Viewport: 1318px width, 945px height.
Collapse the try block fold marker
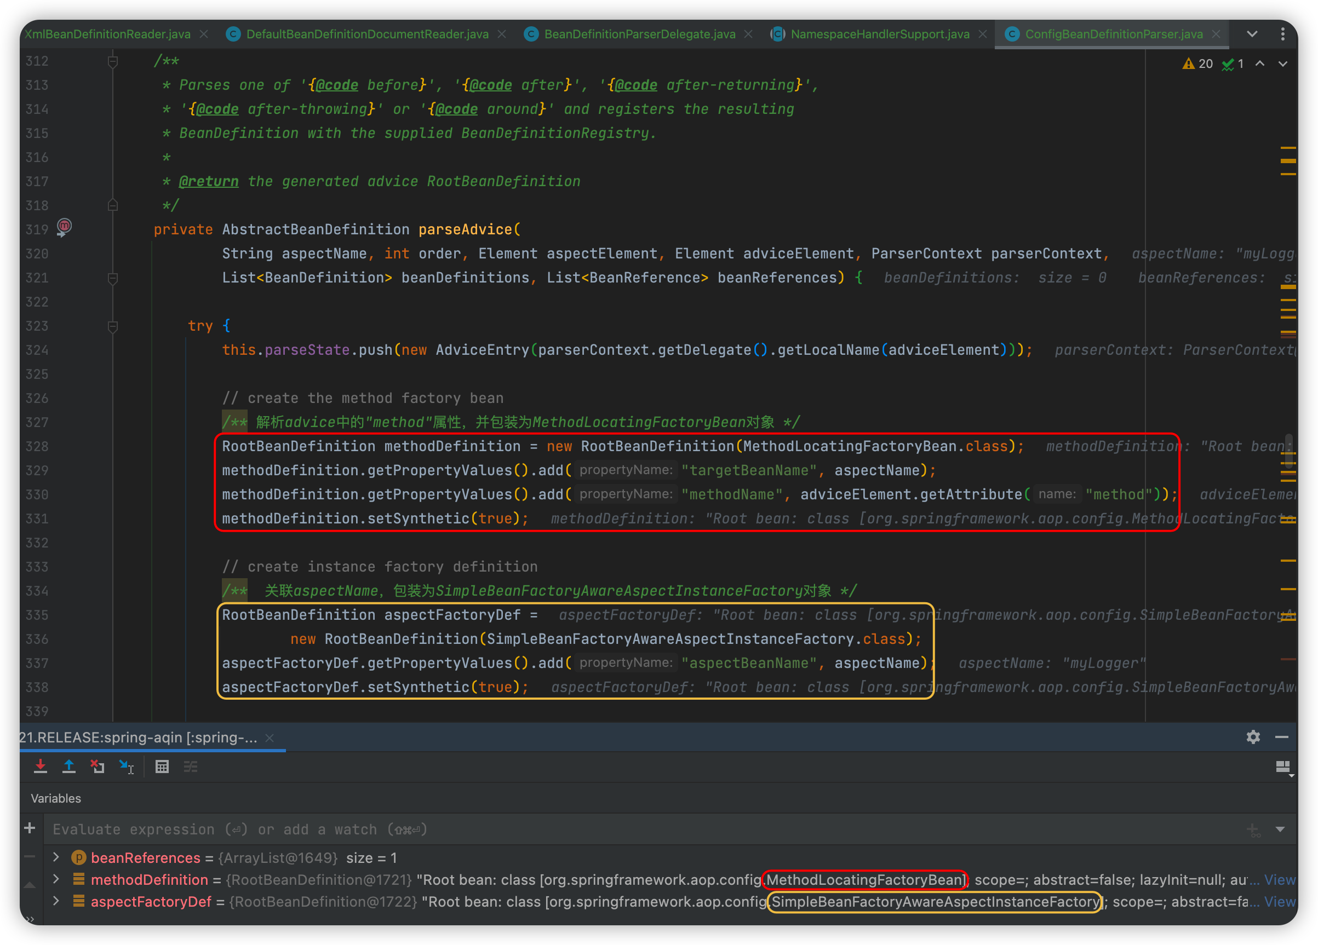coord(113,326)
